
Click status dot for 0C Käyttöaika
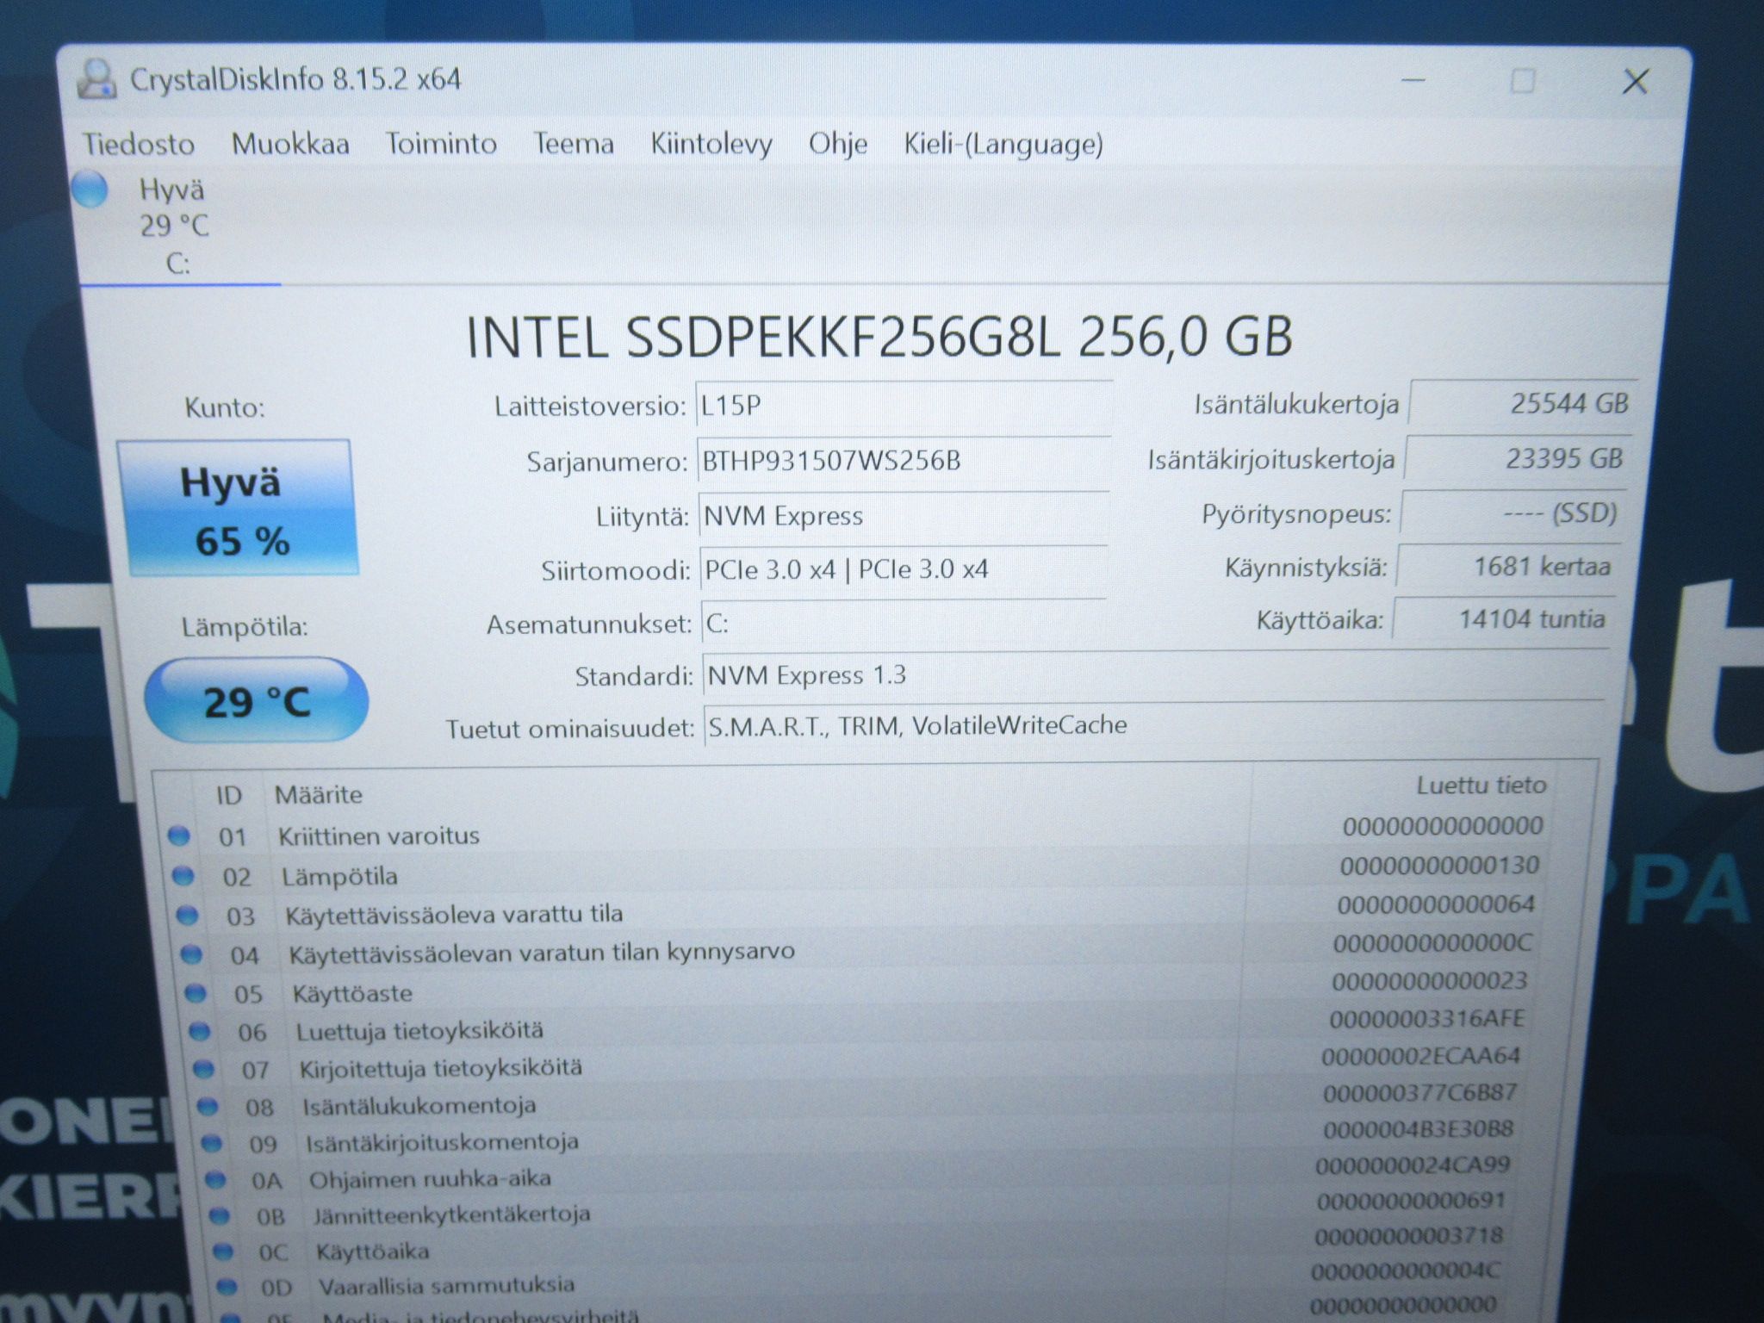point(224,1251)
